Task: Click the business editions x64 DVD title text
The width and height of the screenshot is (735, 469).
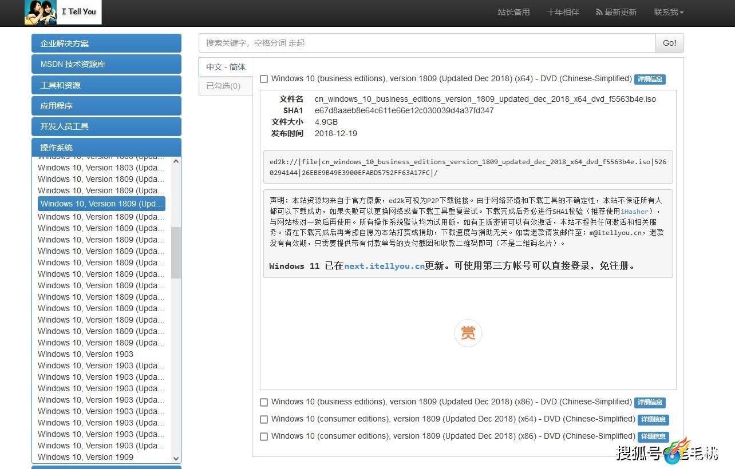Action: [452, 79]
